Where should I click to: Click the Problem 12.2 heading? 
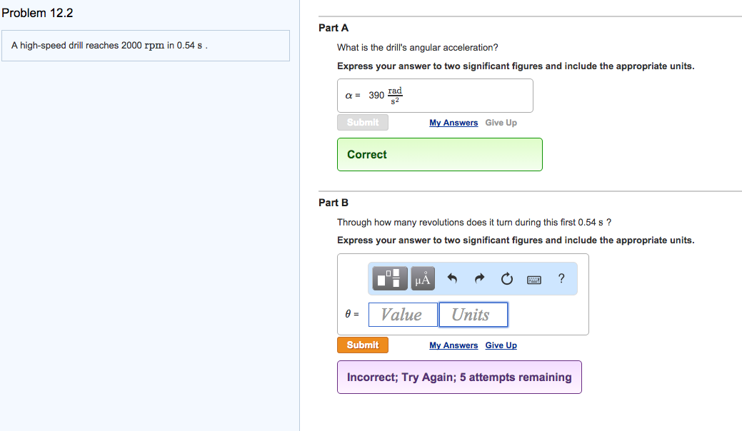point(37,13)
